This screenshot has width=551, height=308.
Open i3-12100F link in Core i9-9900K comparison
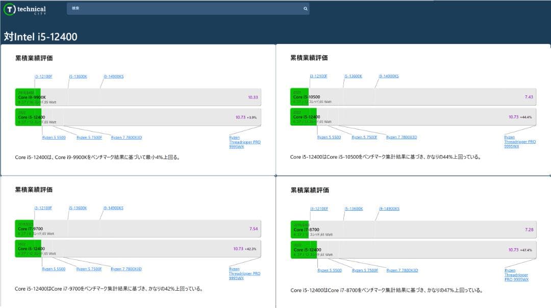[43, 76]
